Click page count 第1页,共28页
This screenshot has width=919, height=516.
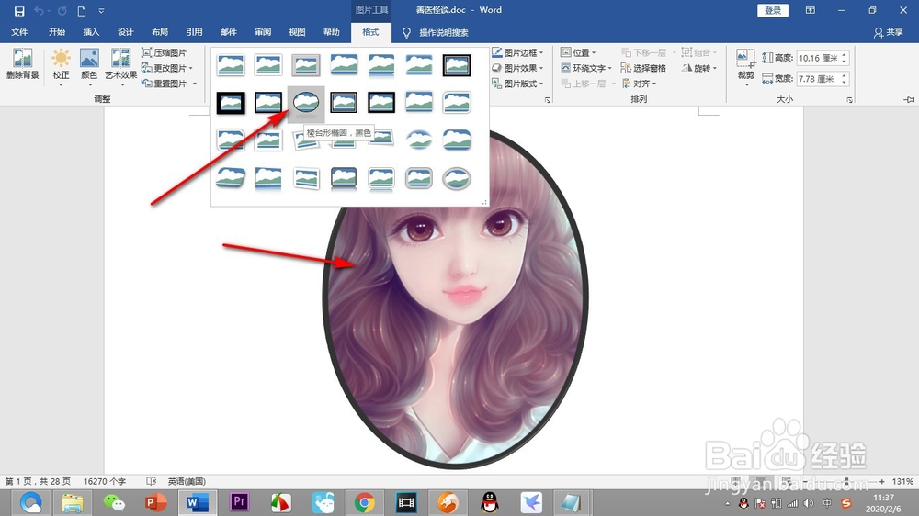coord(38,481)
